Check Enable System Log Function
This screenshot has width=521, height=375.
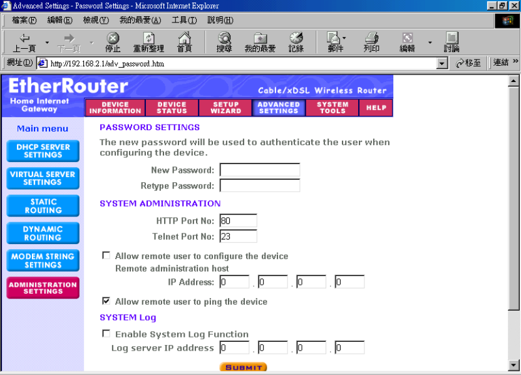[106, 334]
